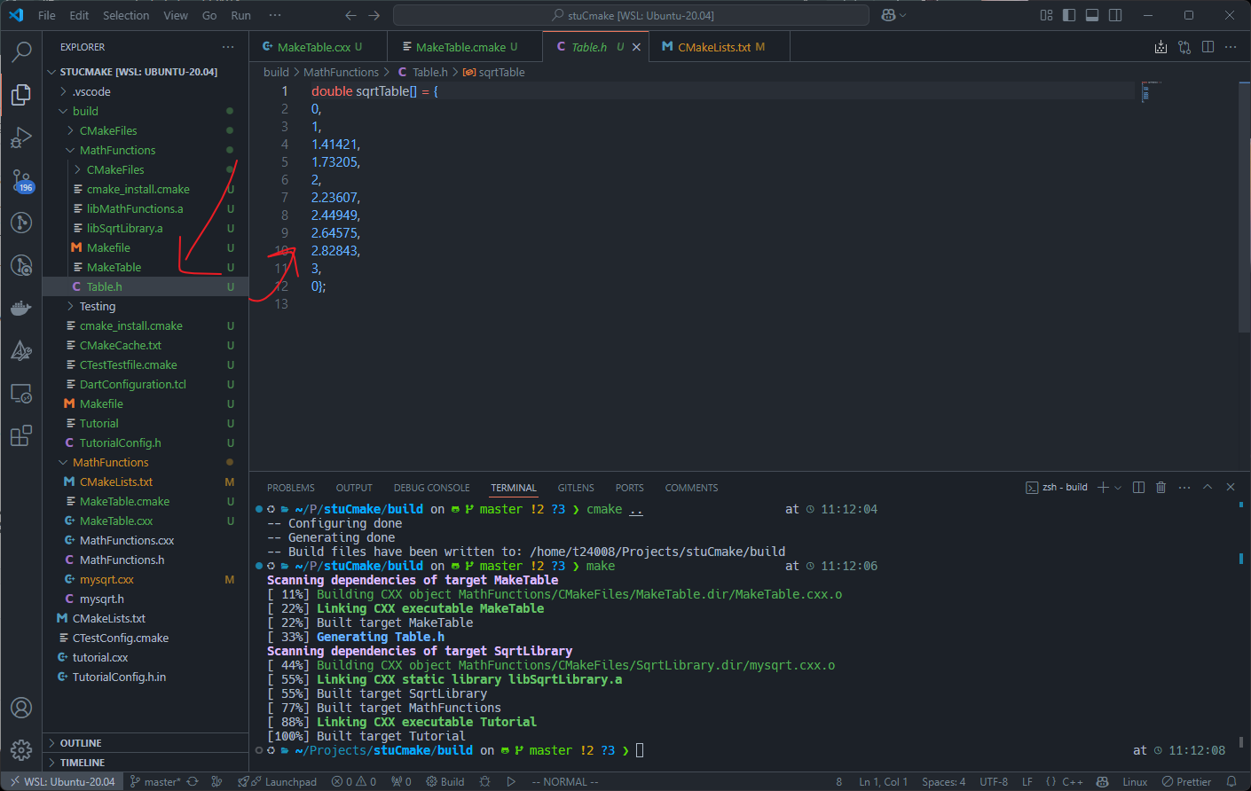Expand the Testing folder
Image resolution: width=1251 pixels, height=791 pixels.
pyautogui.click(x=98, y=306)
